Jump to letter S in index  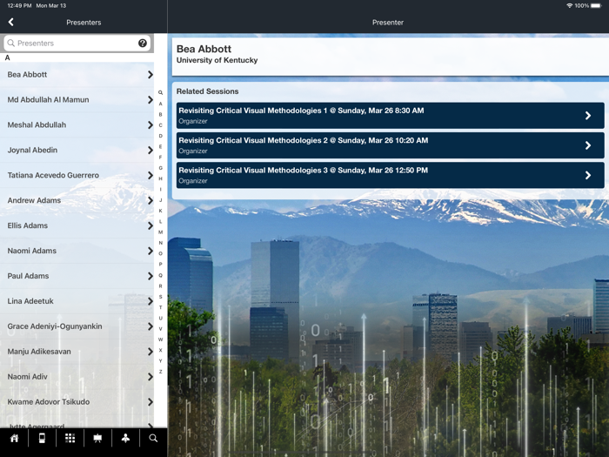coord(160,297)
